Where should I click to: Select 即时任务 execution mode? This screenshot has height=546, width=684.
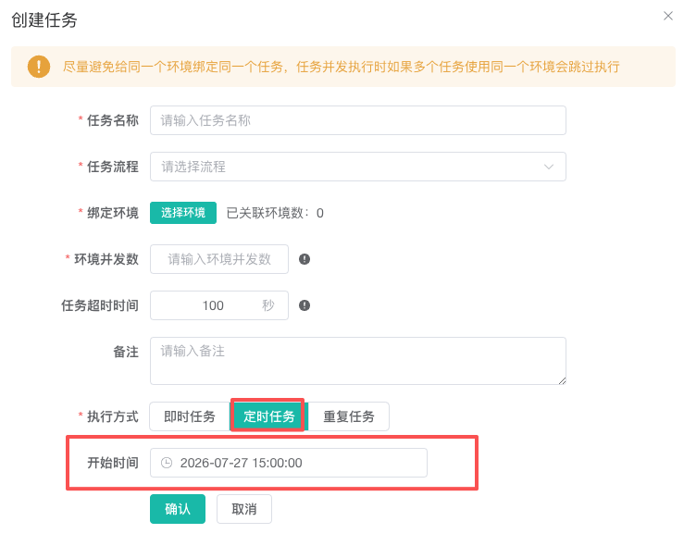pos(190,416)
